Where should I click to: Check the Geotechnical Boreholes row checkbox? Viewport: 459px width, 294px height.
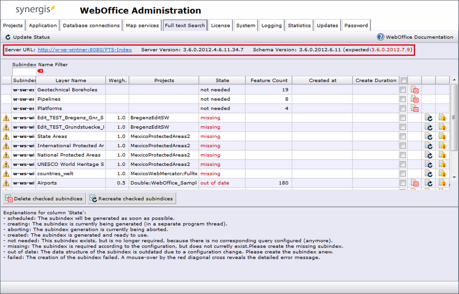(x=403, y=90)
